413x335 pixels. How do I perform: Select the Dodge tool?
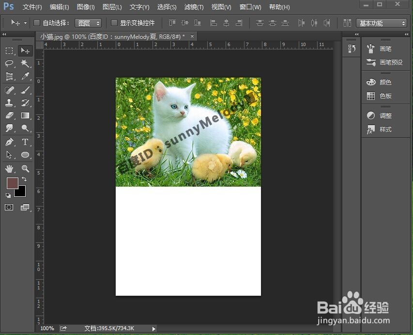[x=25, y=128]
